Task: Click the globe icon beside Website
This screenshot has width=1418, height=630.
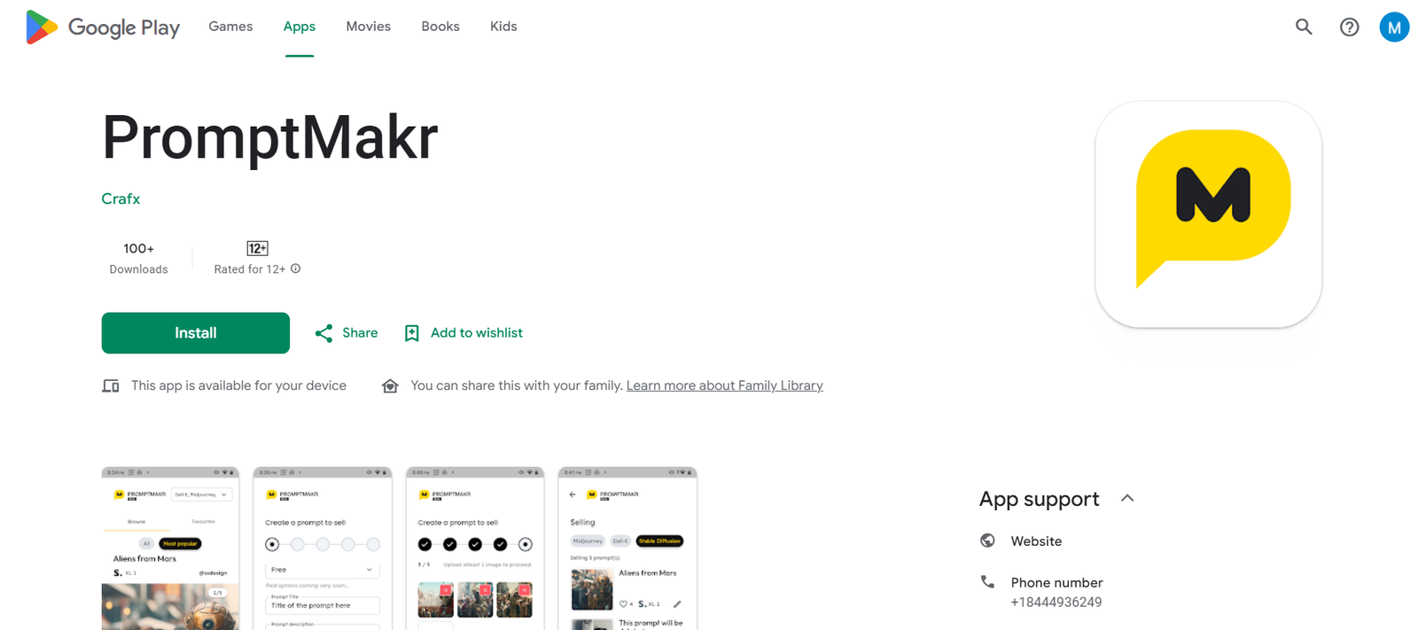Action: click(987, 541)
